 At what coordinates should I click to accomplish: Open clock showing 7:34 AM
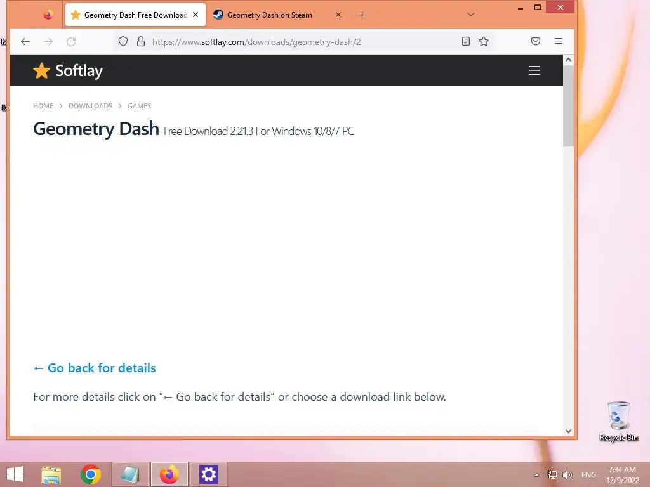coord(622,474)
